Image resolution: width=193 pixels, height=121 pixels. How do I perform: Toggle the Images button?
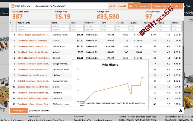122,6
